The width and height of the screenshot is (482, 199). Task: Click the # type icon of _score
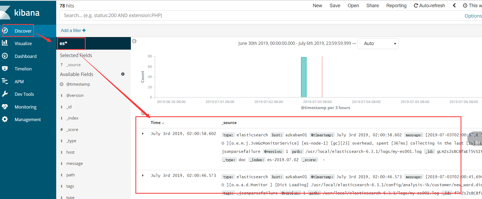pos(62,130)
